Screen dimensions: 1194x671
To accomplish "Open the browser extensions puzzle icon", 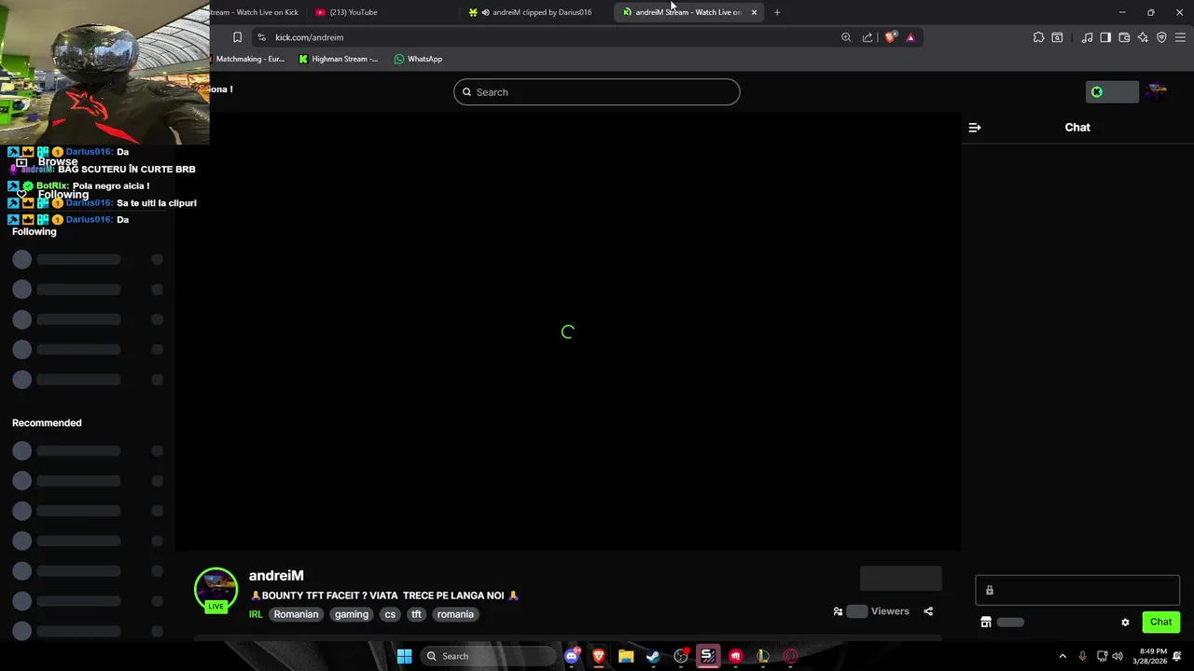I will [x=1038, y=37].
